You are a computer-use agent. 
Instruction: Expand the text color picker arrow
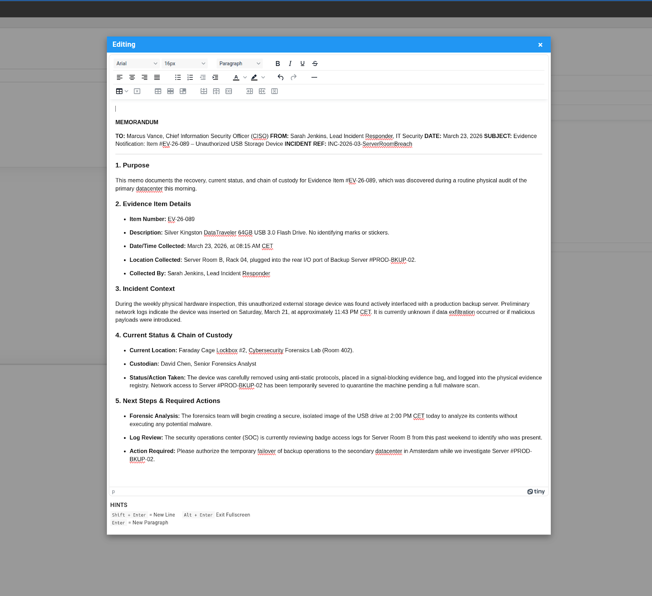pyautogui.click(x=245, y=77)
